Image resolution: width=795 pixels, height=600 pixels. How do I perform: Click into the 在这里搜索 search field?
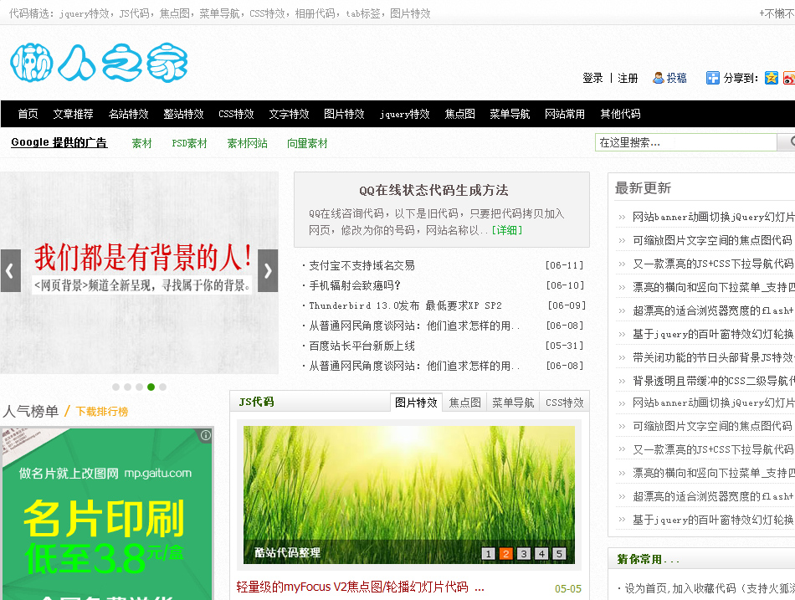(686, 142)
